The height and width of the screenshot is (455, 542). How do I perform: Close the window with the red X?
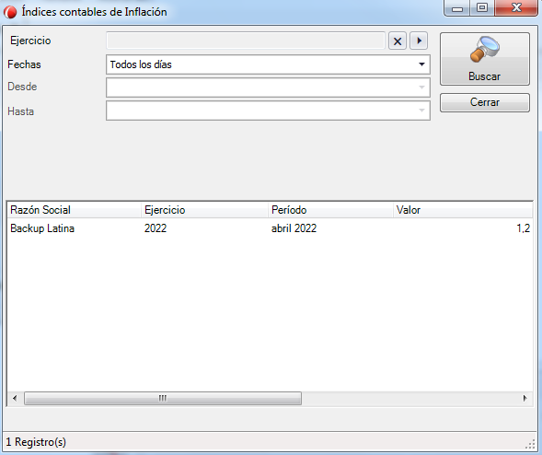(516, 8)
